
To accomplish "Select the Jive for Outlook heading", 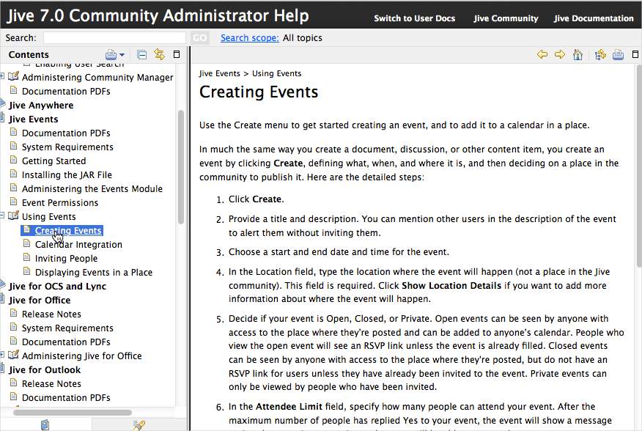I will pos(45,370).
